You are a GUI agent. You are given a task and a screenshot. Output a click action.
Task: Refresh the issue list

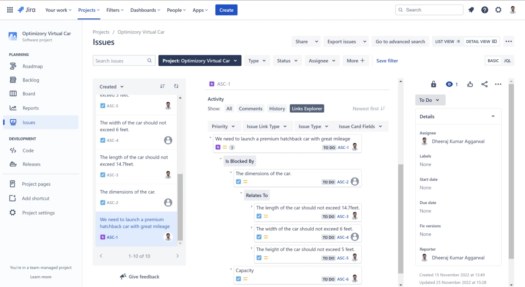coord(176,86)
